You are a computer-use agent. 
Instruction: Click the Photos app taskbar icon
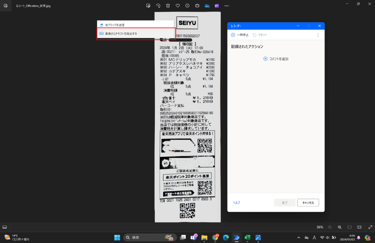[258, 238]
